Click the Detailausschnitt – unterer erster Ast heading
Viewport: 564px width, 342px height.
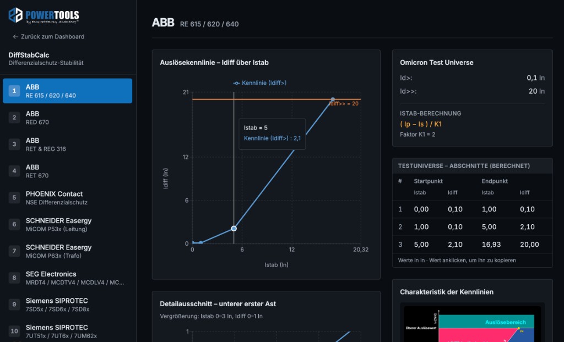pyautogui.click(x=218, y=304)
